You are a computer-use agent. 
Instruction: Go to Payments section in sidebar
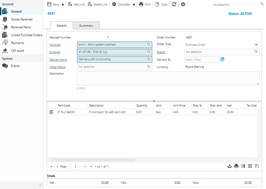point(17,43)
